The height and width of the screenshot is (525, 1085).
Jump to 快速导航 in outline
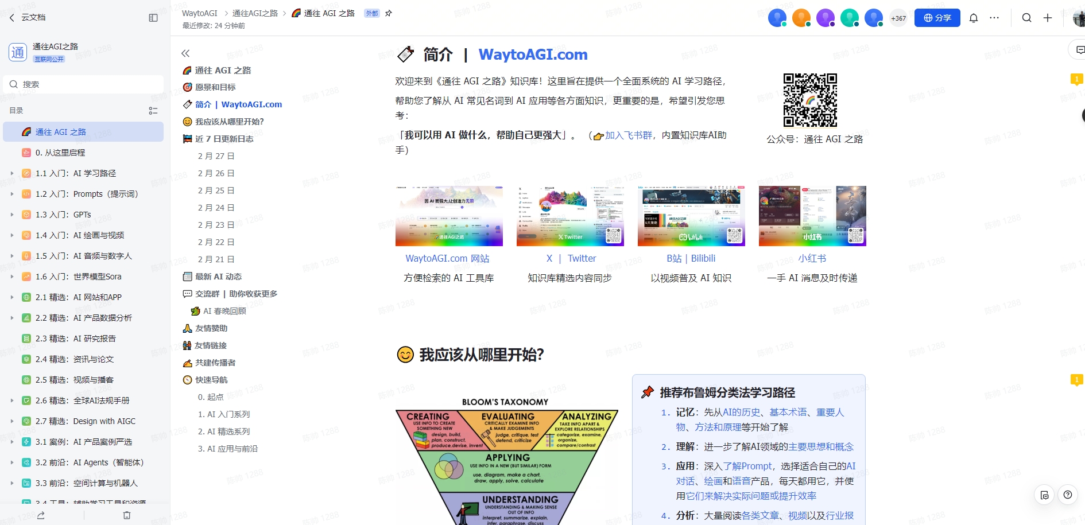[x=211, y=380]
